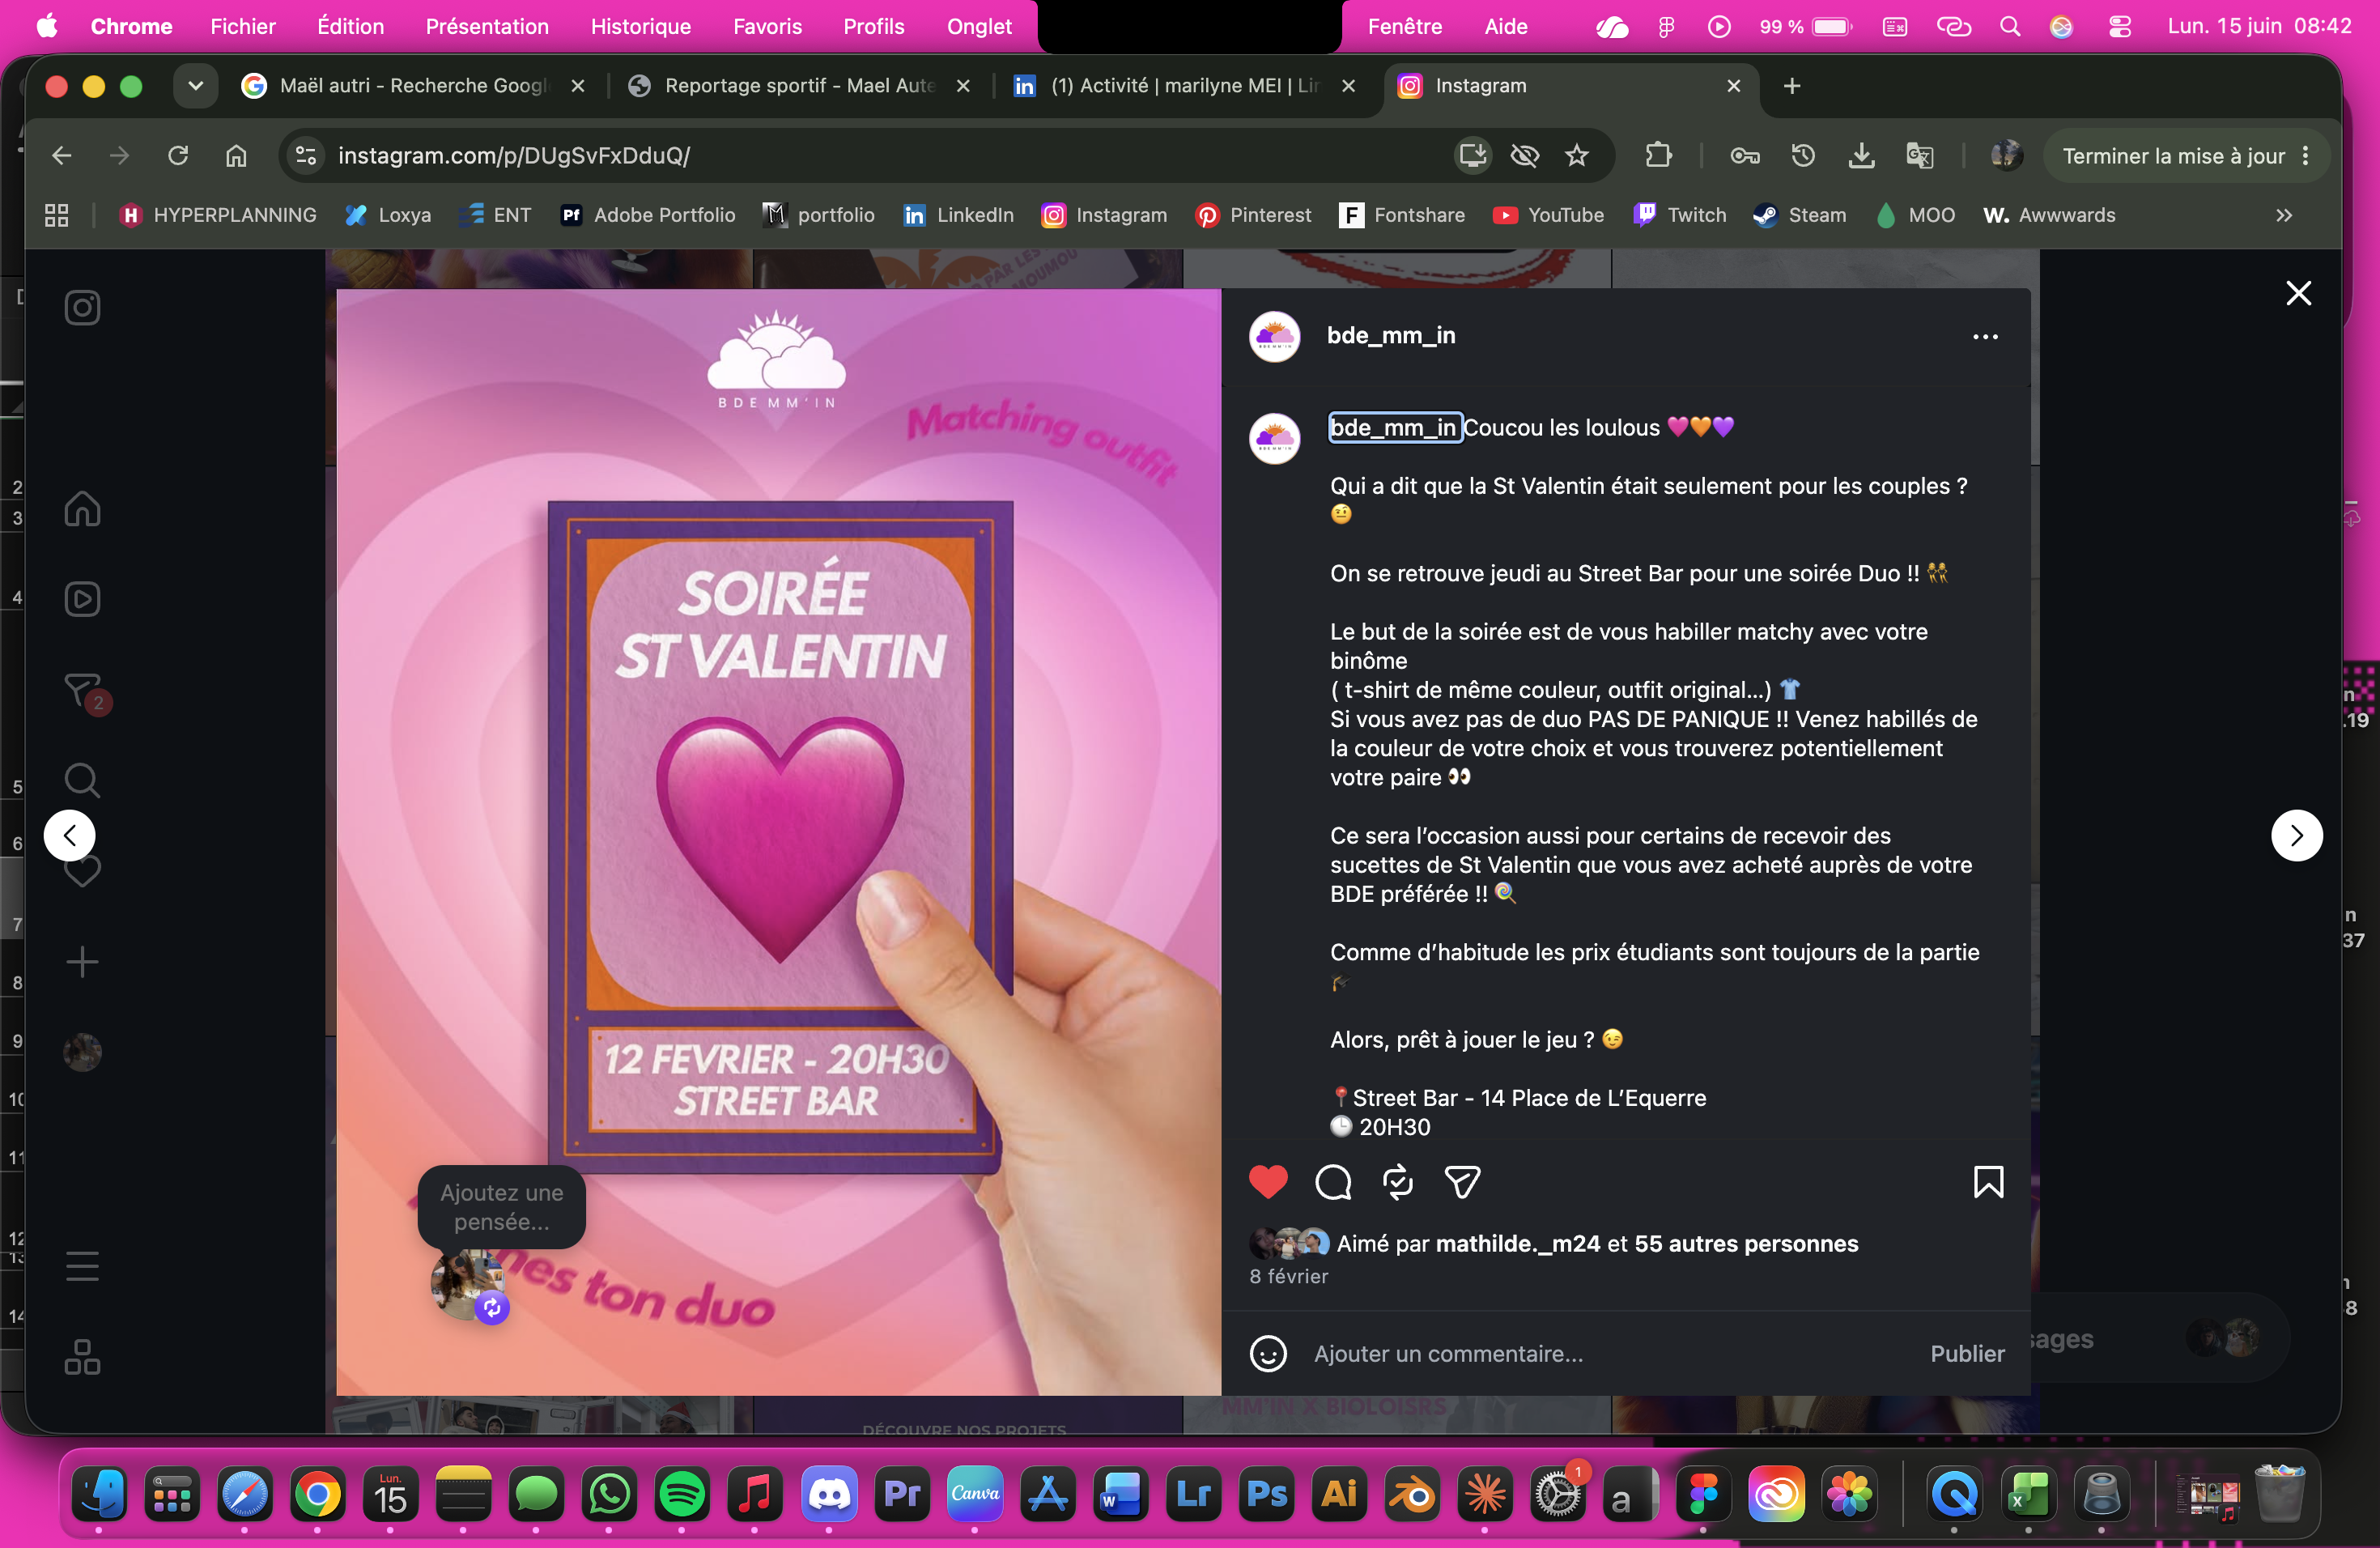Share post with paper plane icon
Screen dimensions: 2380x1548
(1462, 1182)
